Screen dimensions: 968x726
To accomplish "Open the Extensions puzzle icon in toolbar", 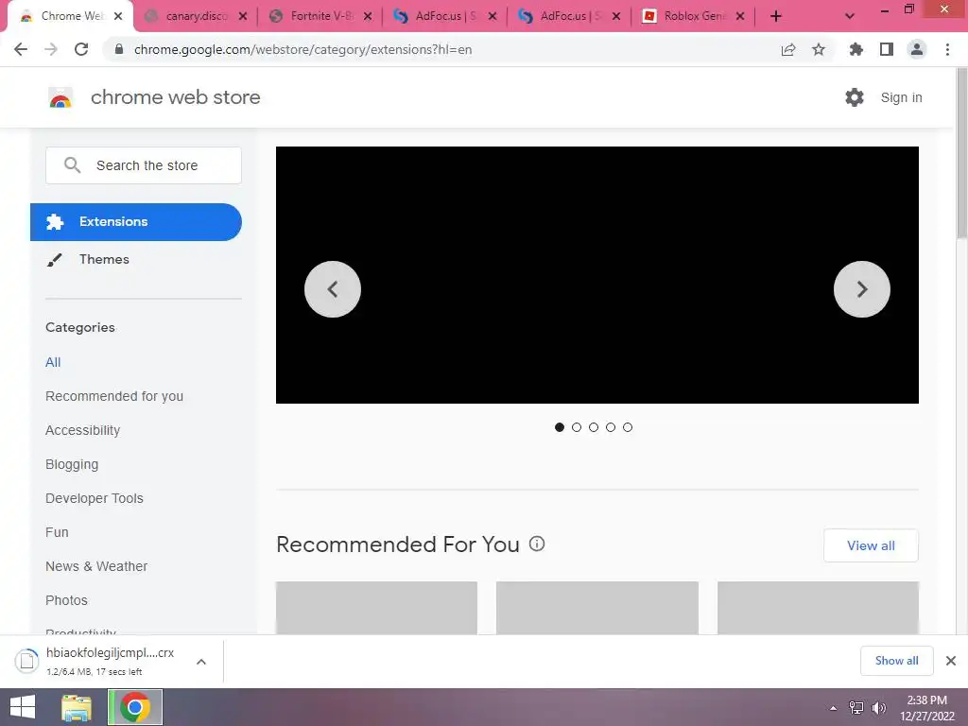I will [x=856, y=49].
